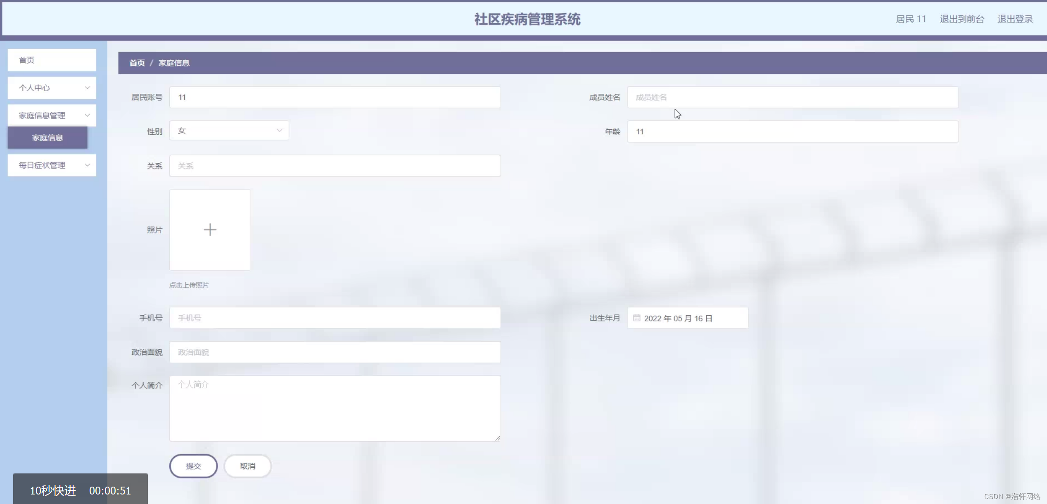Viewport: 1047px width, 504px height.
Task: Click the 10秒快进 fast-forward control
Action: 53,491
